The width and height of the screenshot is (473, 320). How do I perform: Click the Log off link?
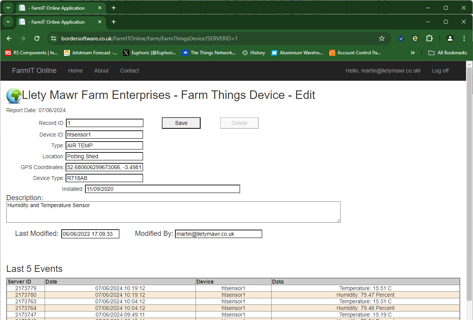click(x=440, y=71)
